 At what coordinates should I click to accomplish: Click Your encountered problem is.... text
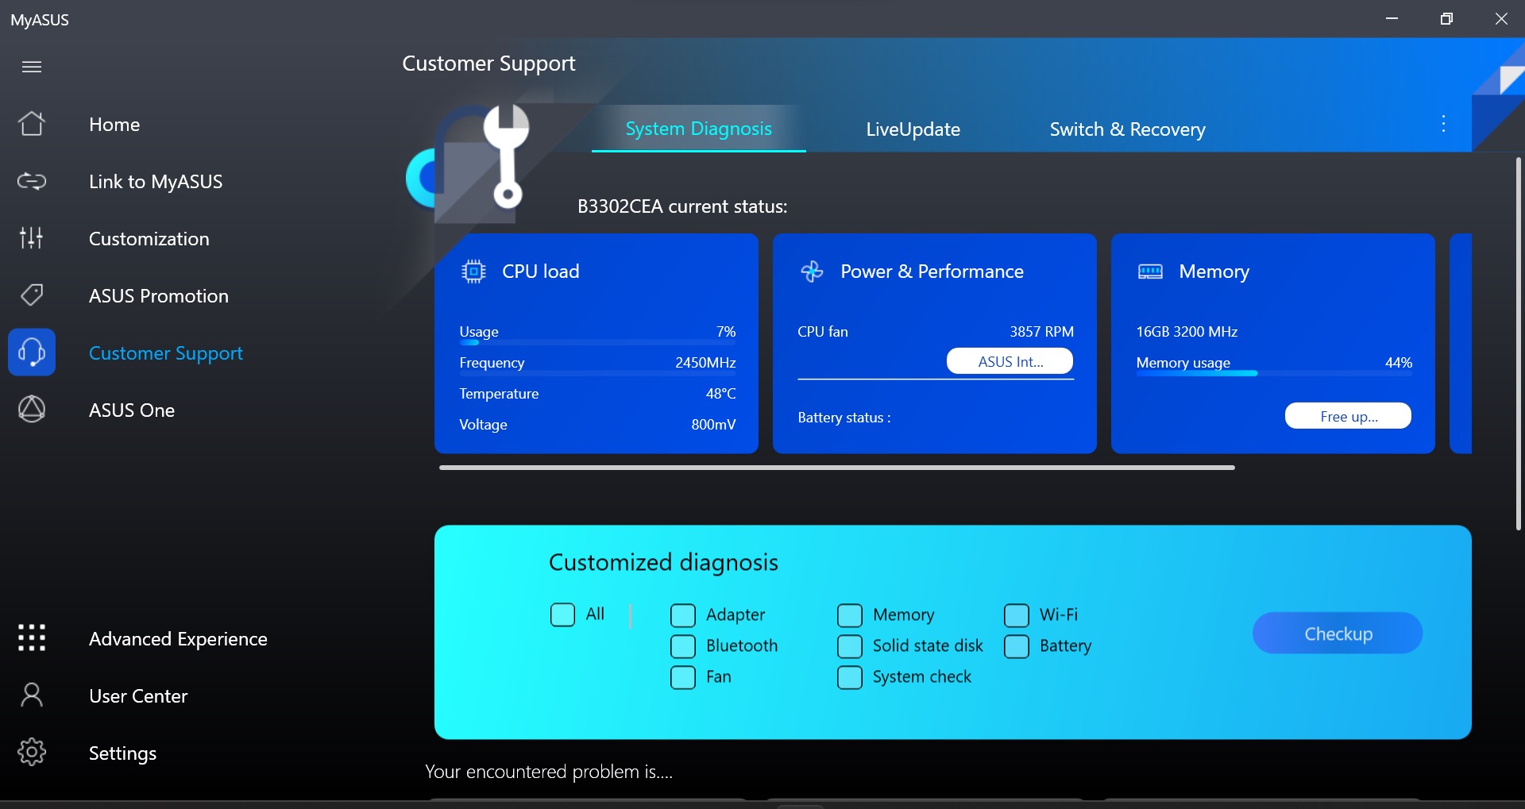point(549,772)
